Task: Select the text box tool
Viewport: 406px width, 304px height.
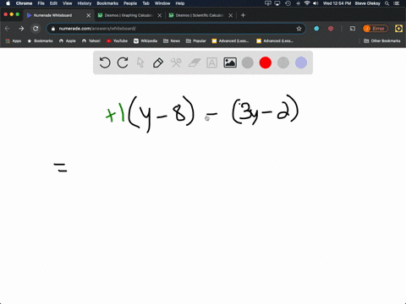Action: (x=211, y=62)
